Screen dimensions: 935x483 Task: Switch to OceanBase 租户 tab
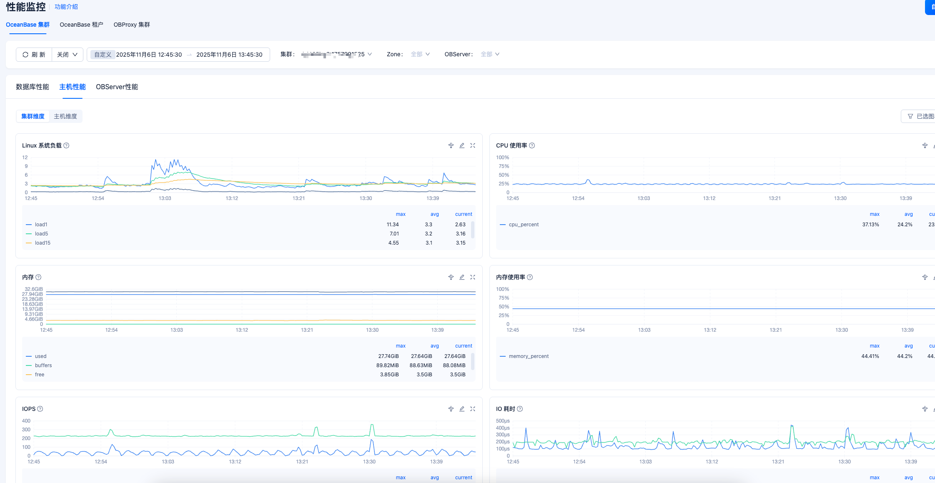81,25
